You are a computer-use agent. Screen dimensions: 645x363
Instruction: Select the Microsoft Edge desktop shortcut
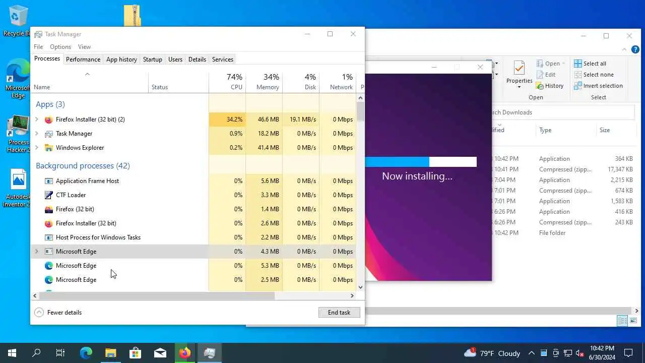[x=18, y=78]
